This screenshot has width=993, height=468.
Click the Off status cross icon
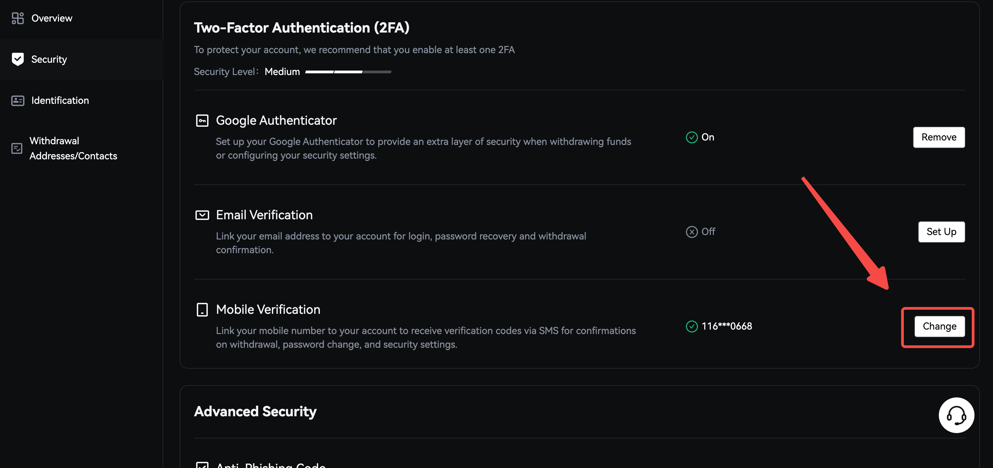692,232
